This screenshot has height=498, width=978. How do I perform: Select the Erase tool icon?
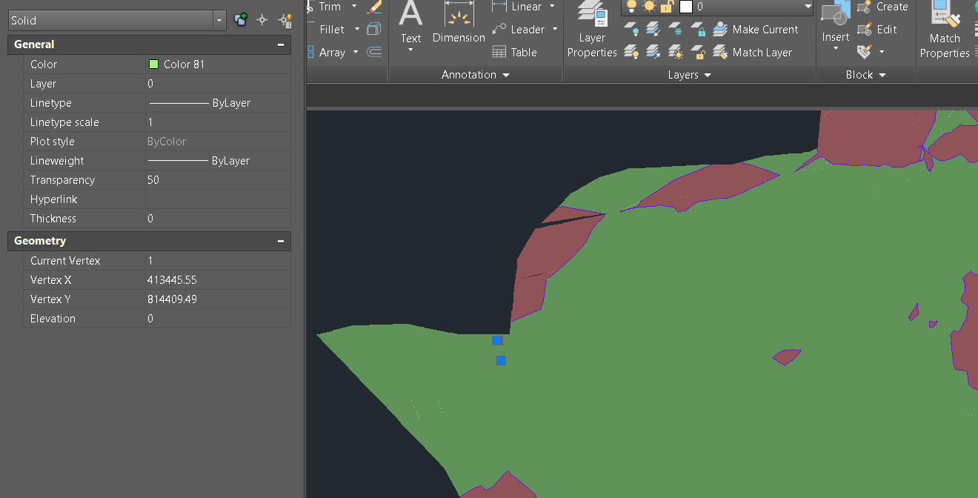coord(374,7)
